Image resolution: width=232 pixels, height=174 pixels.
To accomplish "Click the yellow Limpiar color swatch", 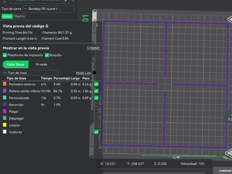I will (x=5, y=125).
